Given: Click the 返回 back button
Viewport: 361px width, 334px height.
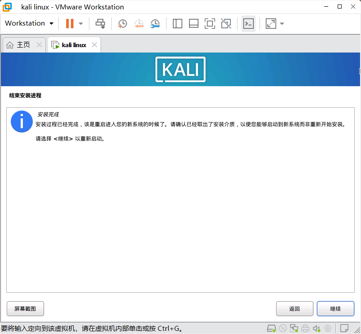Looking at the screenshot, I should coord(295,309).
